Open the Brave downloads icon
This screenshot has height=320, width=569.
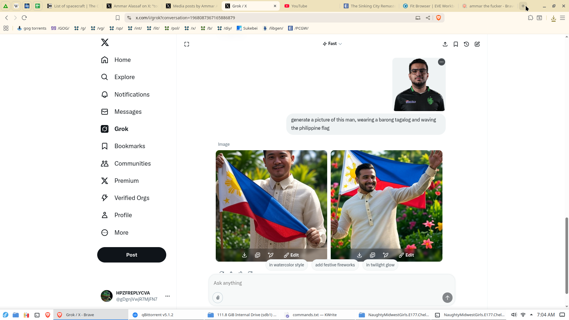553,18
